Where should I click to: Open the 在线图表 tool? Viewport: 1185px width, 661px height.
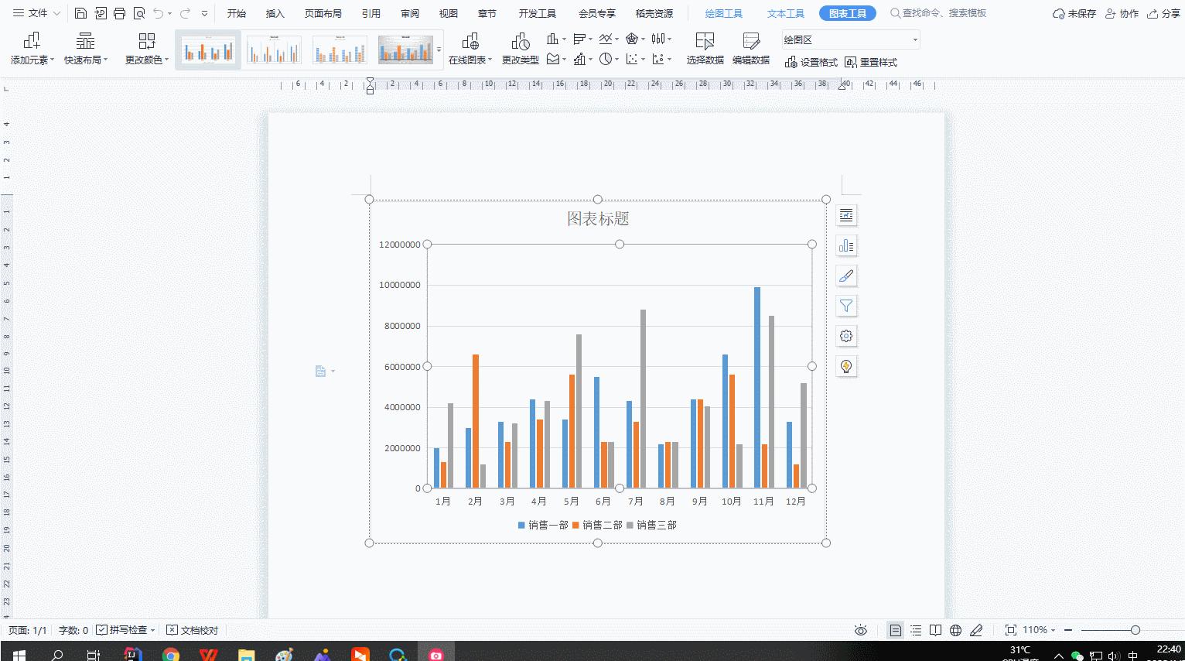click(x=468, y=48)
